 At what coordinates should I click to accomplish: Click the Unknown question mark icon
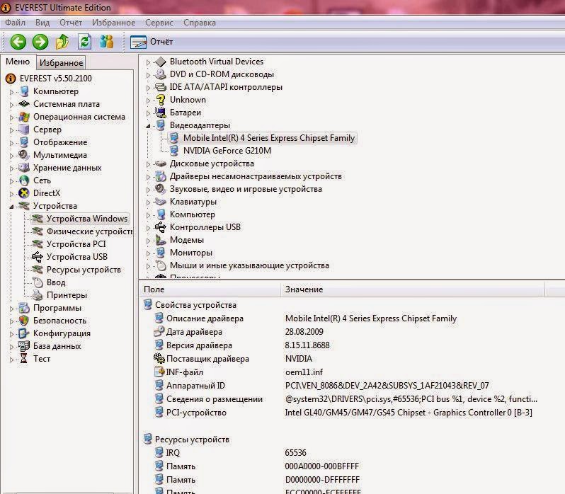tap(161, 100)
